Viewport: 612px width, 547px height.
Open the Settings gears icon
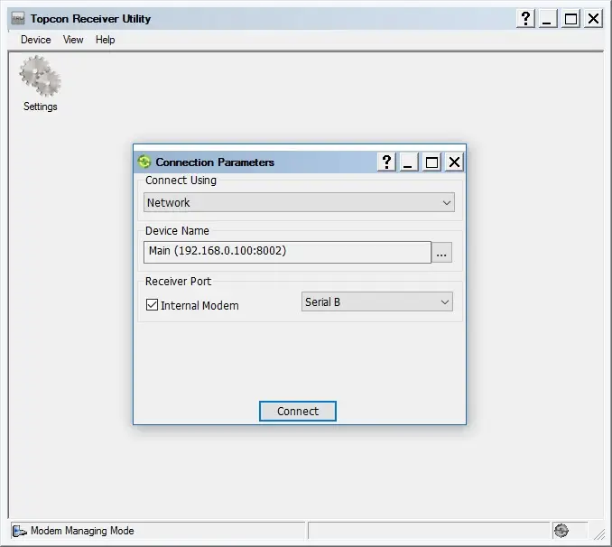pos(41,76)
